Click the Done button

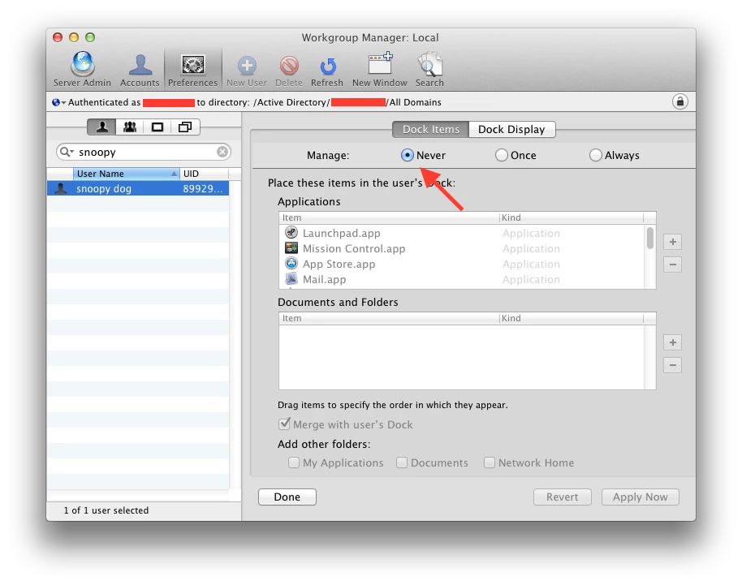[x=287, y=497]
